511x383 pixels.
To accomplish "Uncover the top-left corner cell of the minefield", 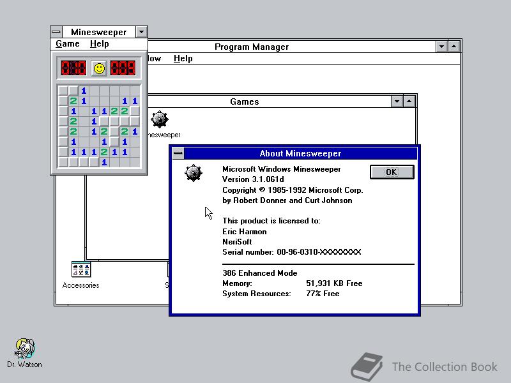I will 63,91.
